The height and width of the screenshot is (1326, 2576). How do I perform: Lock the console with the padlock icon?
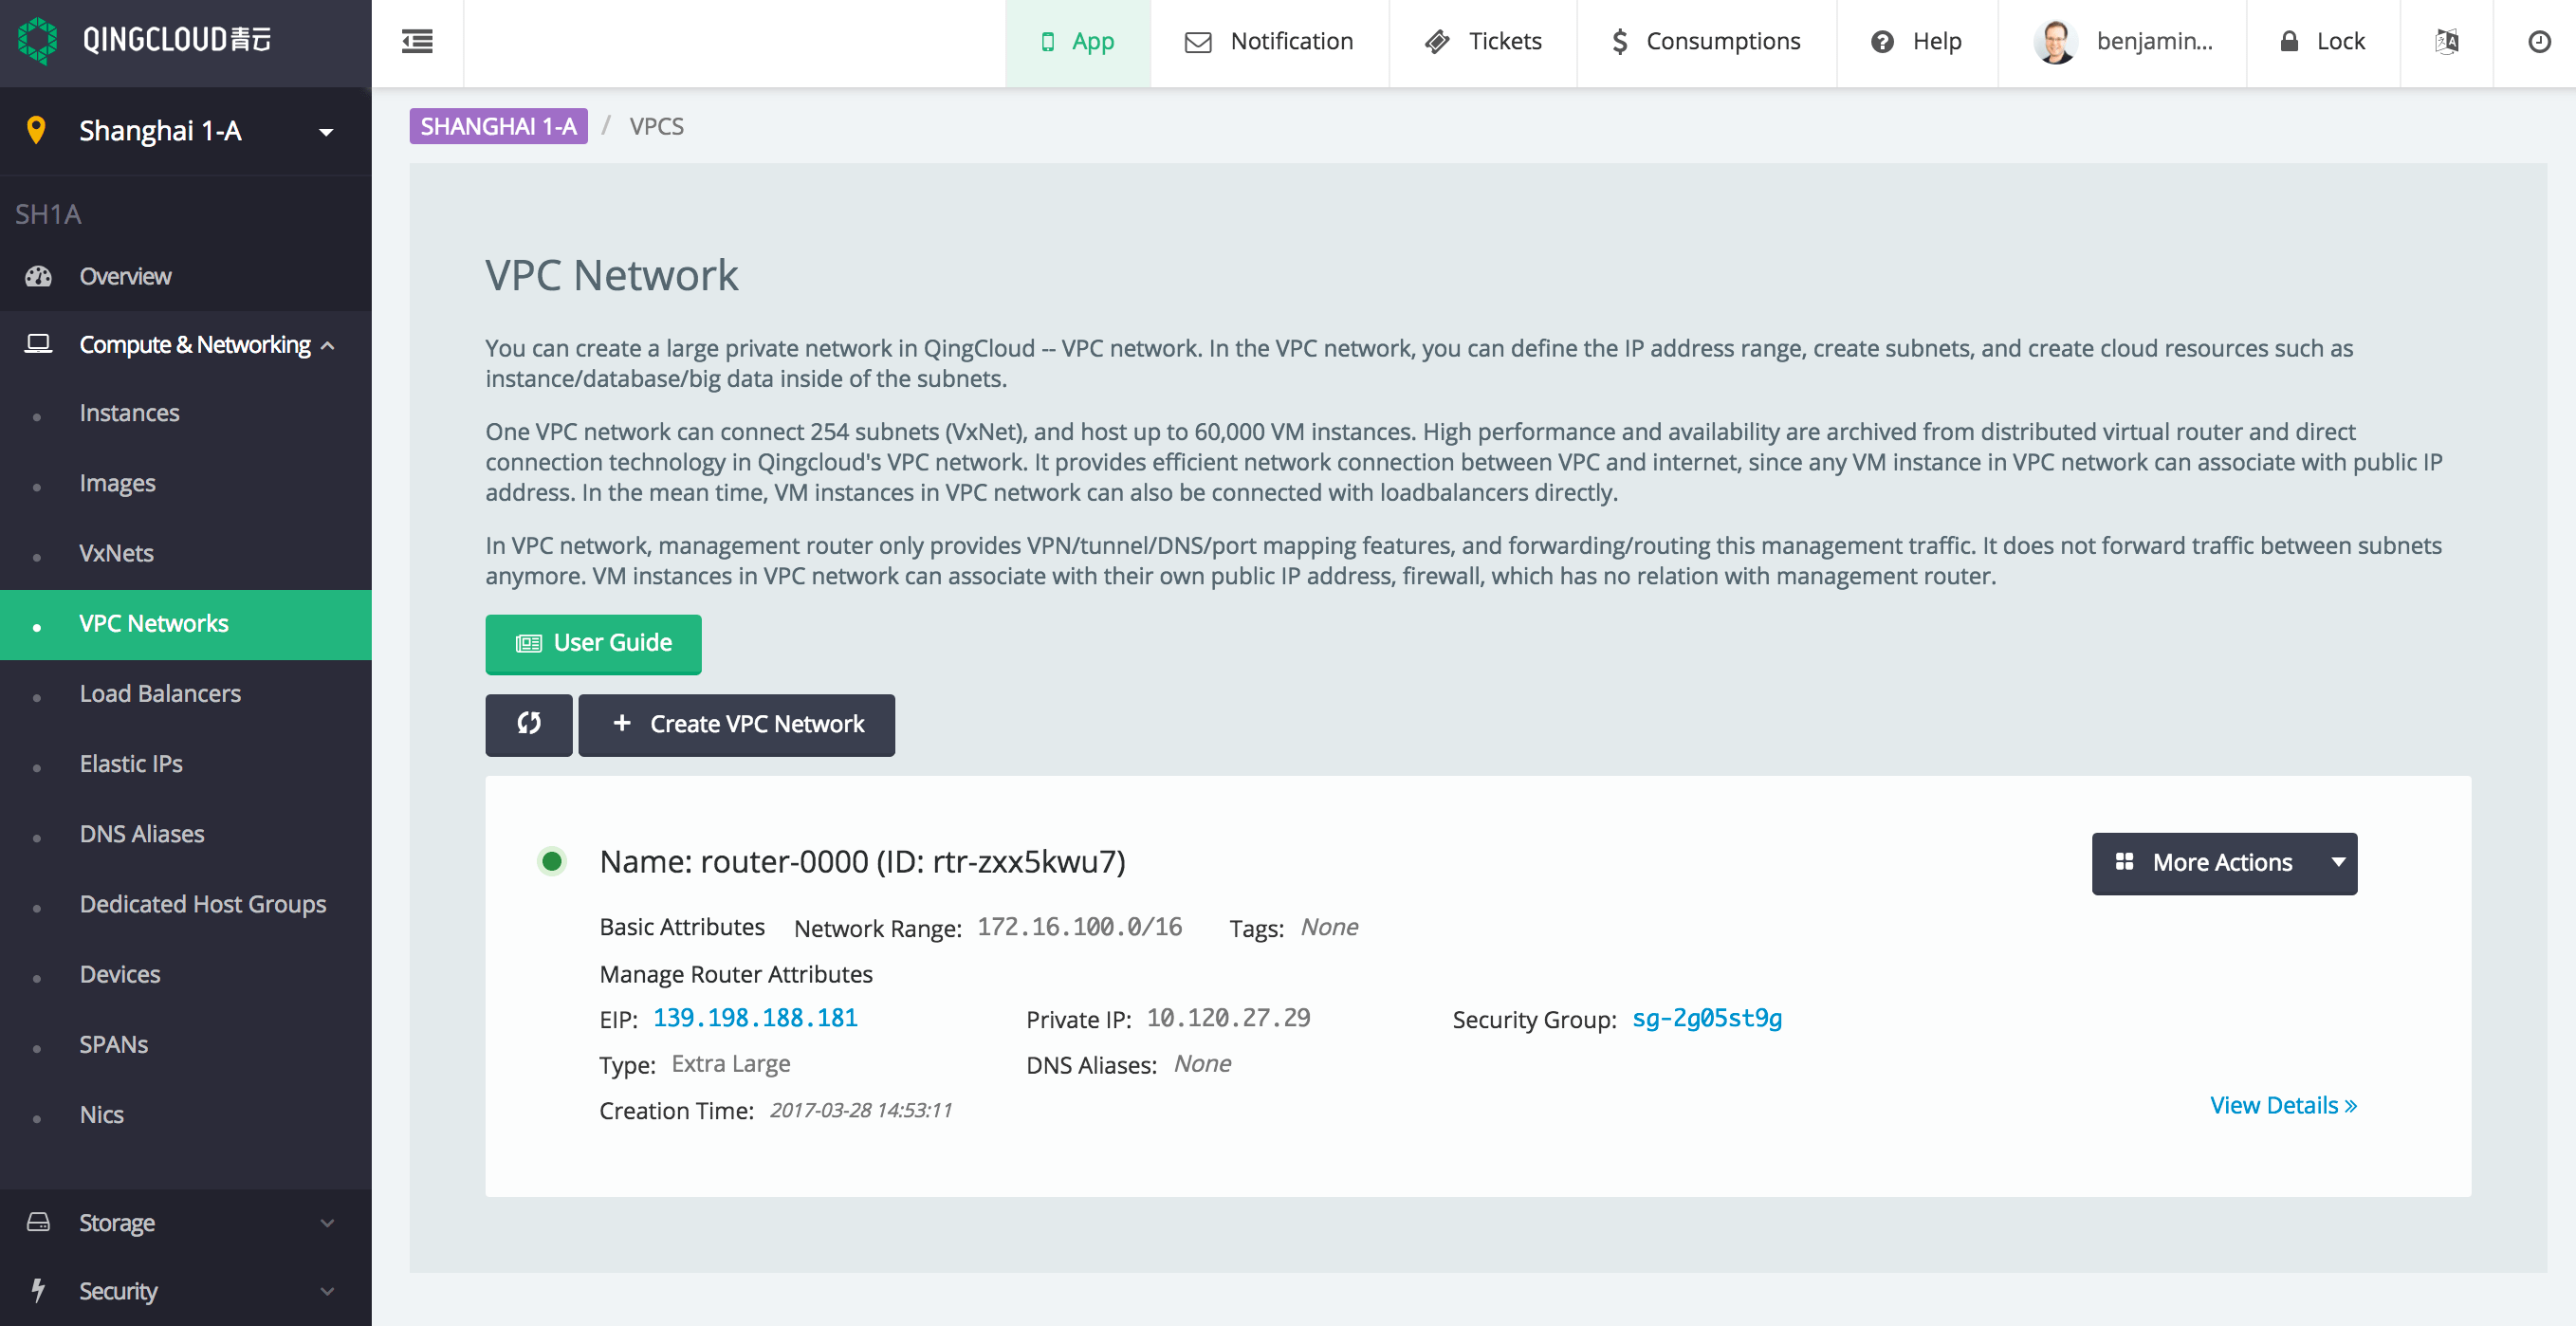click(x=2288, y=42)
